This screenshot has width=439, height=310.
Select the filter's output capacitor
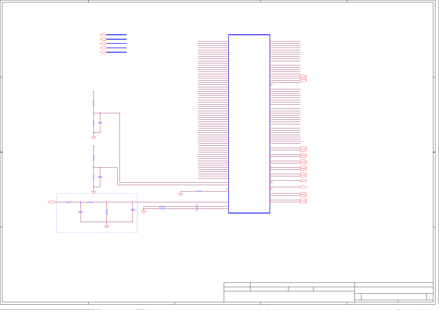[x=133, y=209]
